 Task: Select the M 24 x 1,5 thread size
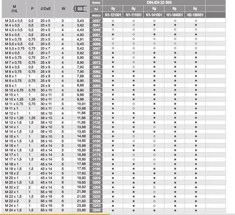13,210
